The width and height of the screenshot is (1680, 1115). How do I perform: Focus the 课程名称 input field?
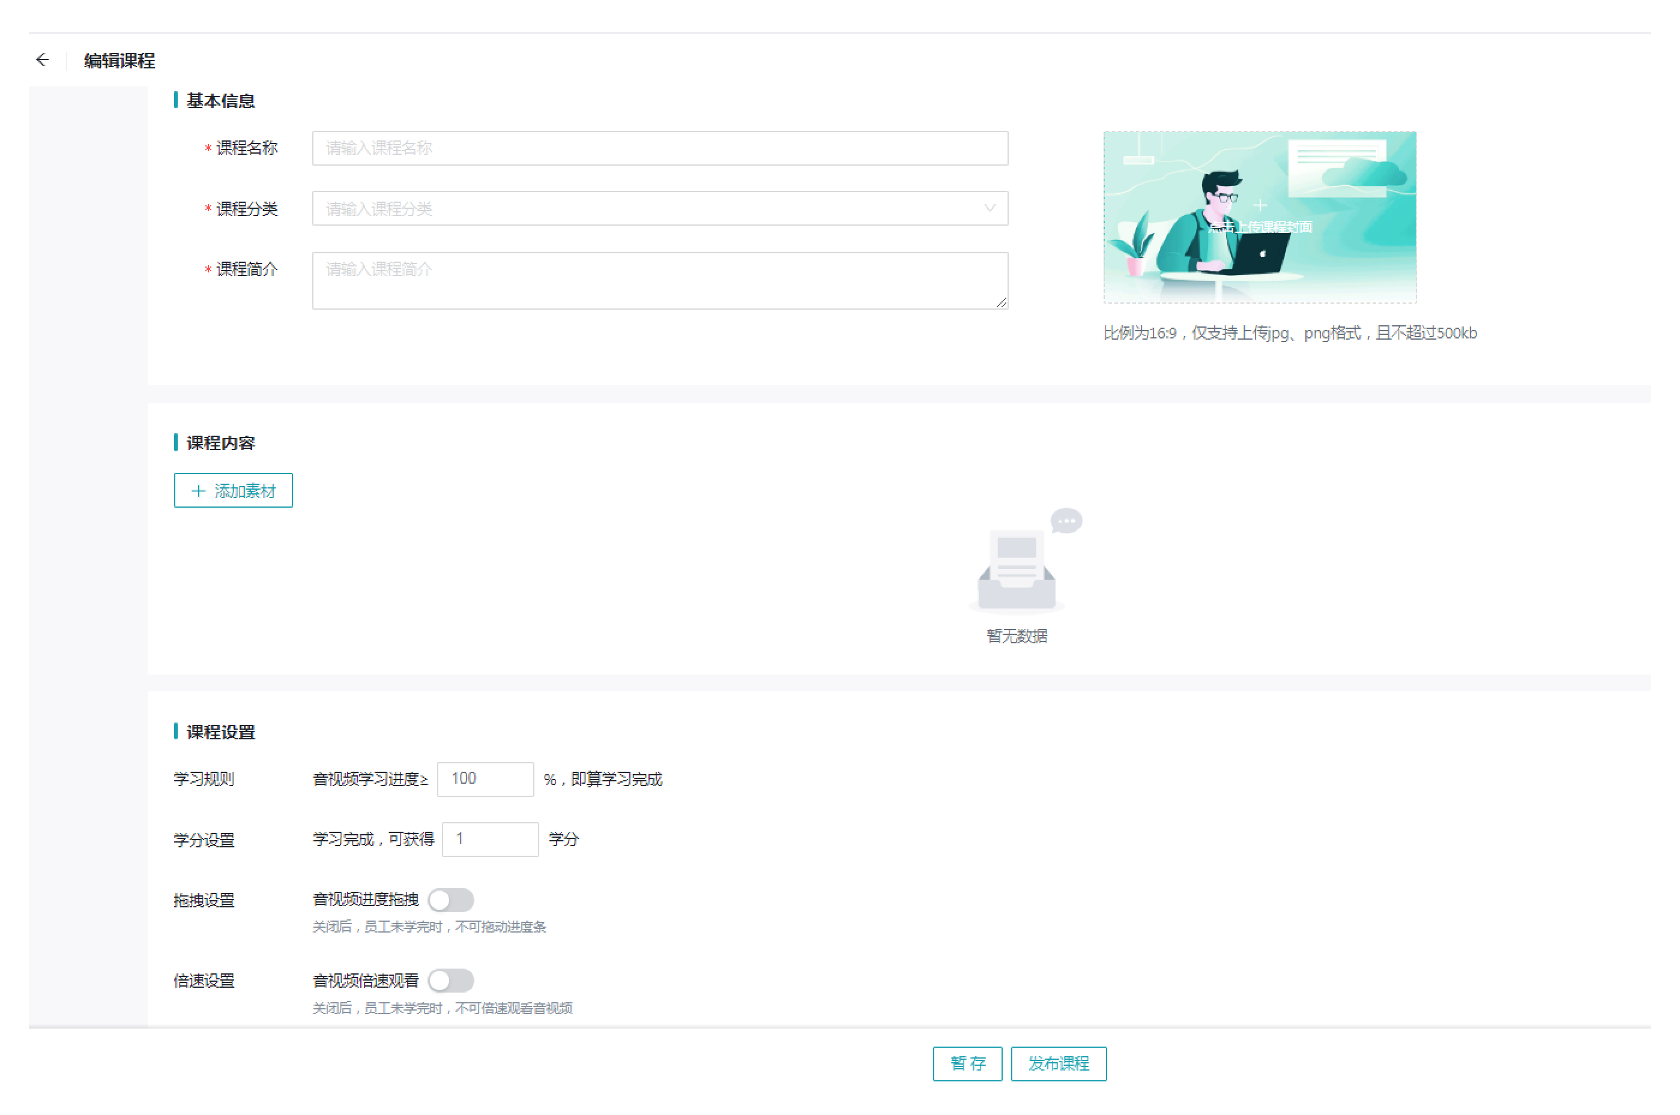point(659,148)
